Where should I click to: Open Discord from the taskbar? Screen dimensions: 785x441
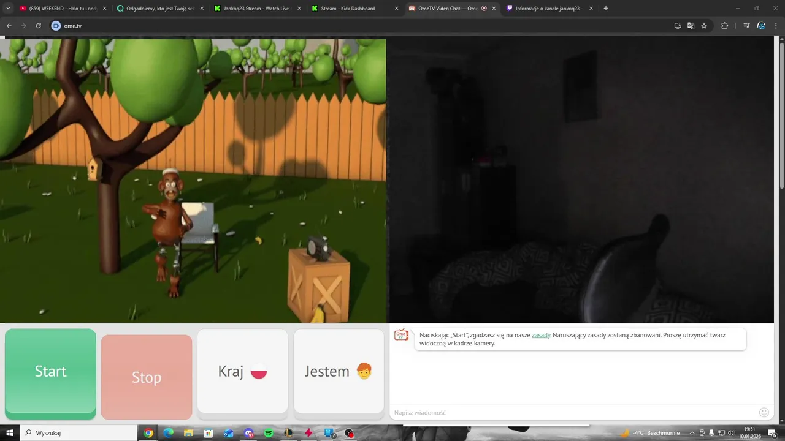pos(248,433)
